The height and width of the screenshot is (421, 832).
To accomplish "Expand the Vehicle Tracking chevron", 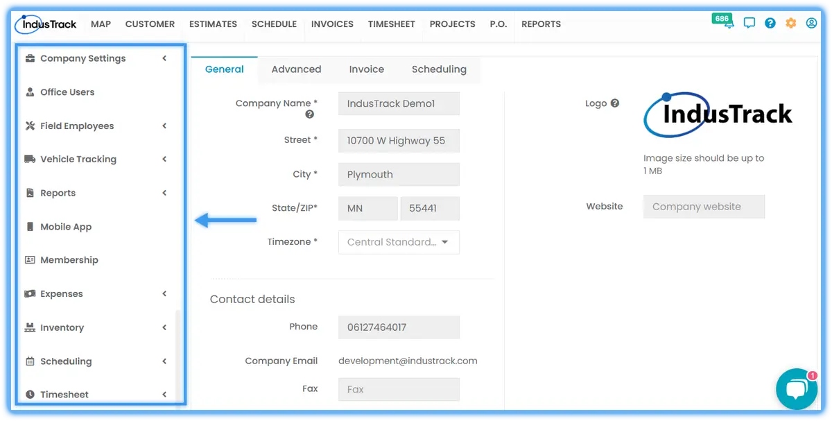I will pyautogui.click(x=164, y=159).
